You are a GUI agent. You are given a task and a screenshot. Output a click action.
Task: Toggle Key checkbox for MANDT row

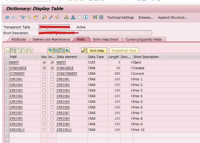[44, 62]
